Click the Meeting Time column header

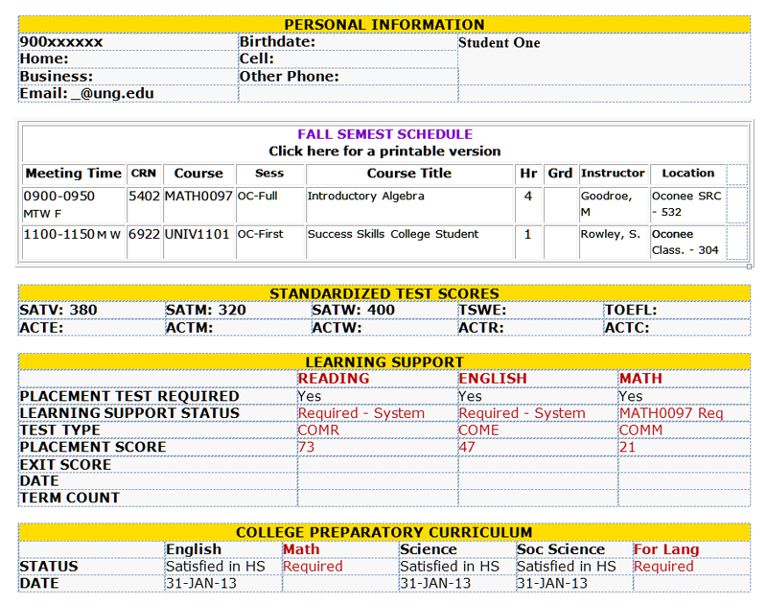[73, 174]
